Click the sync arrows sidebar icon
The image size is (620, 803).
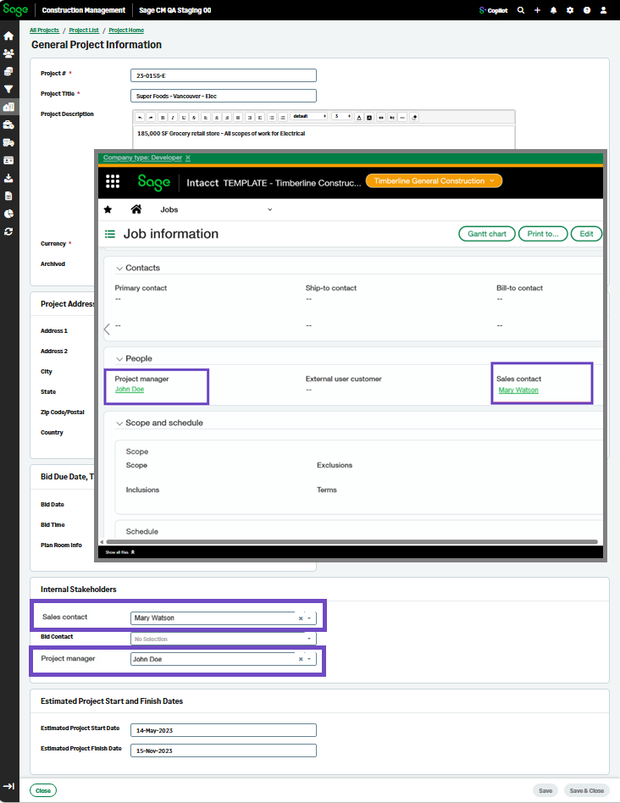(x=8, y=232)
